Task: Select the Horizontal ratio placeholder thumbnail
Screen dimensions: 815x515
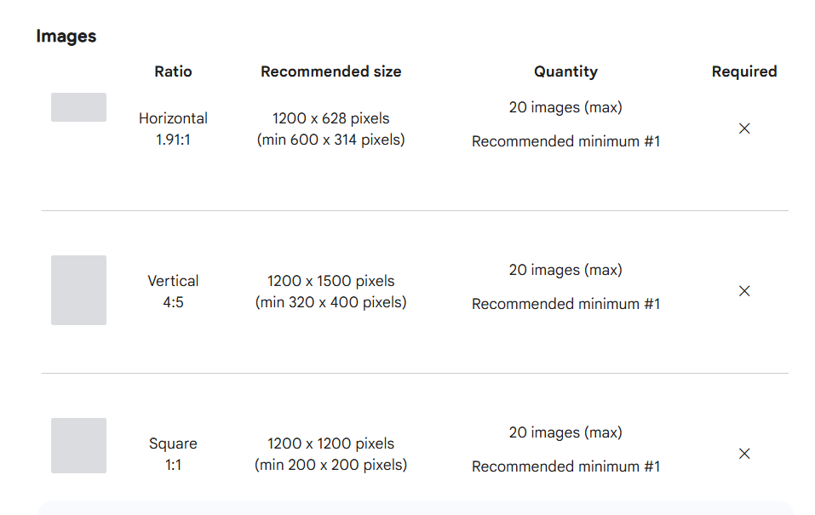Action: pos(78,107)
